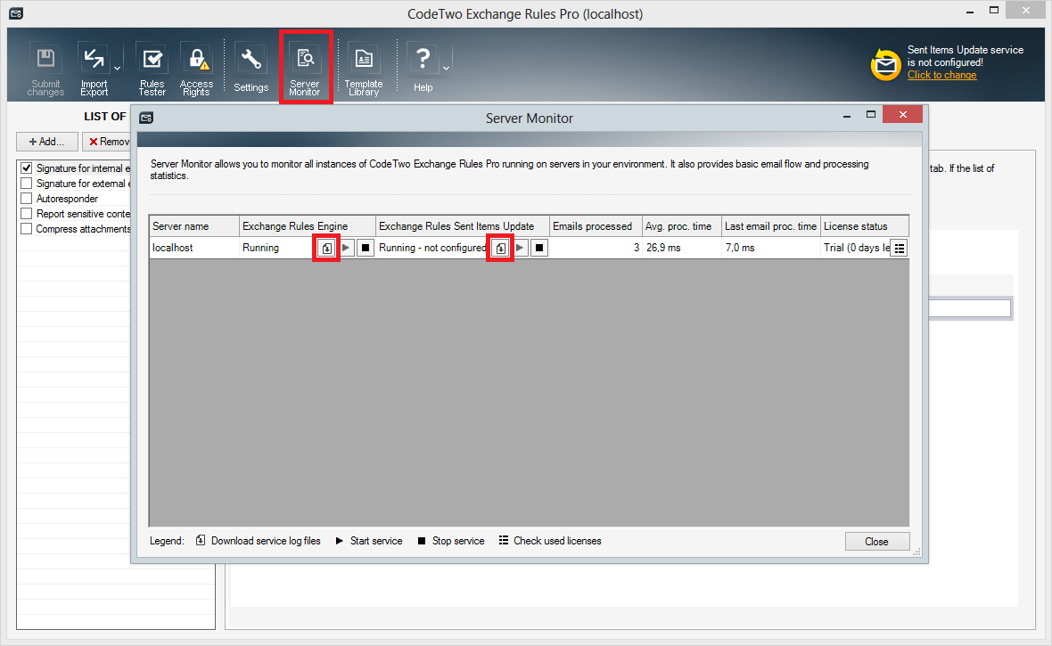Screen dimensions: 1052x646
Task: Expand the Help dropdown arrow
Action: coord(446,69)
